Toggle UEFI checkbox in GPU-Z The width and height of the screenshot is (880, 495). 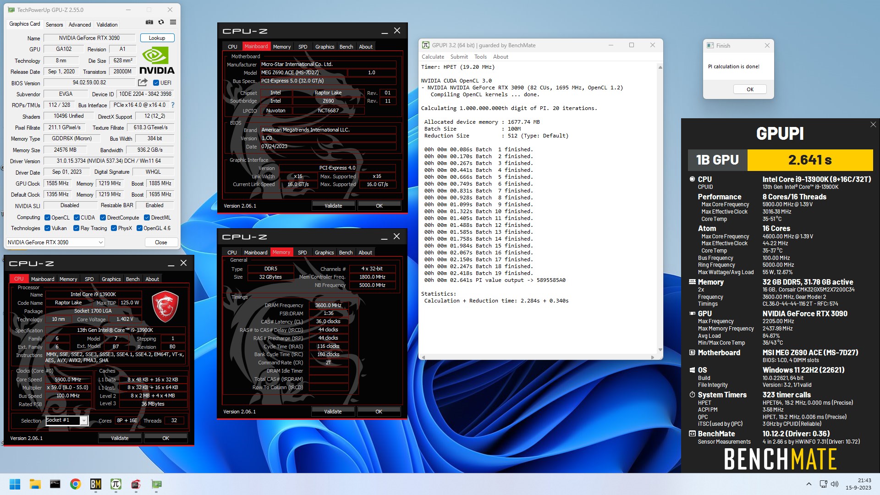tap(156, 83)
